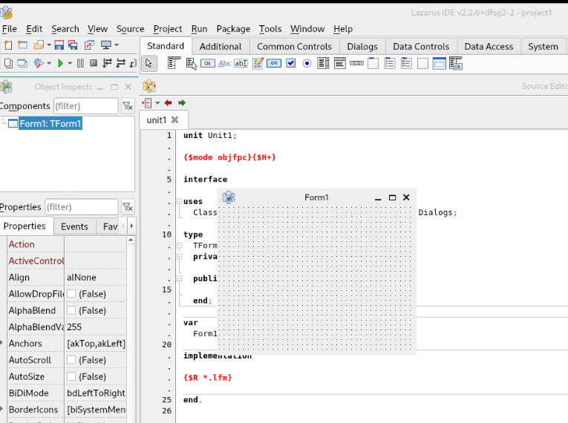Collapse the uses clause fold marker
The height and width of the screenshot is (423, 568).
tap(180, 201)
